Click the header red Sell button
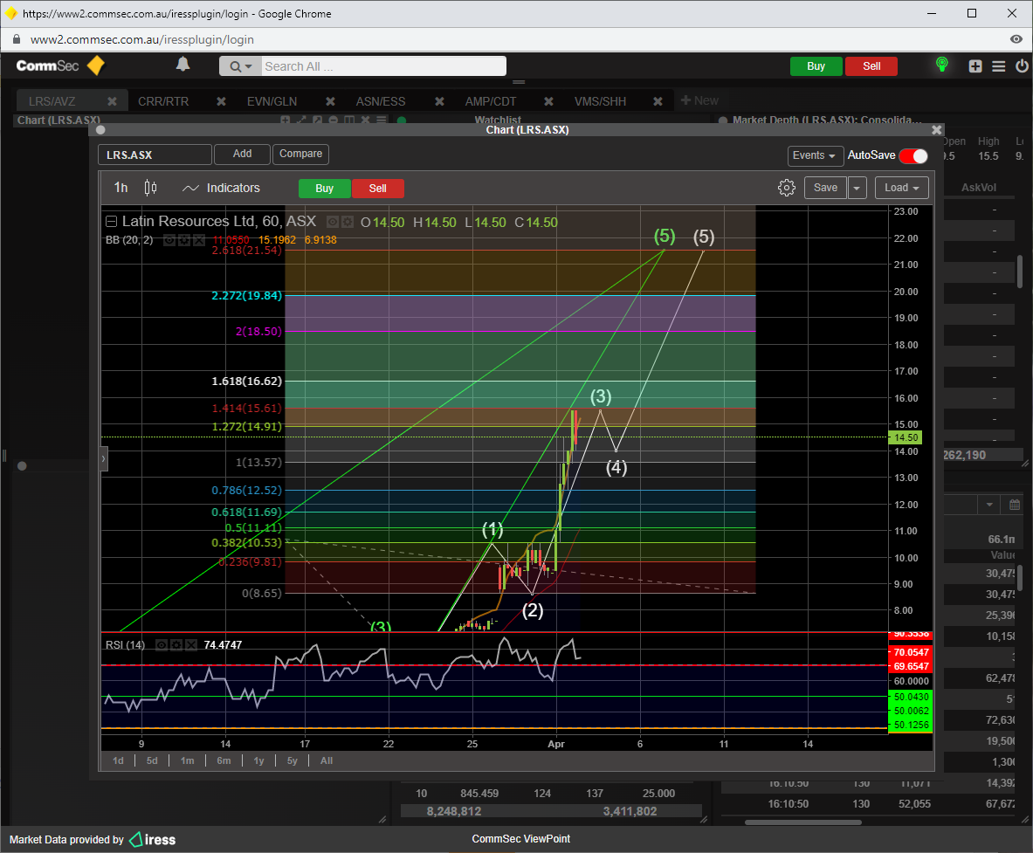 871,66
